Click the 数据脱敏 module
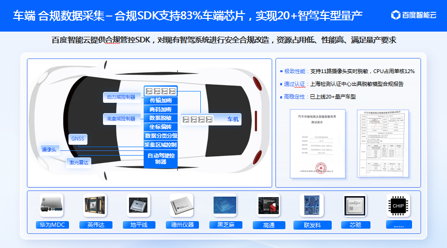This screenshot has height=248, width=447. [x=161, y=118]
